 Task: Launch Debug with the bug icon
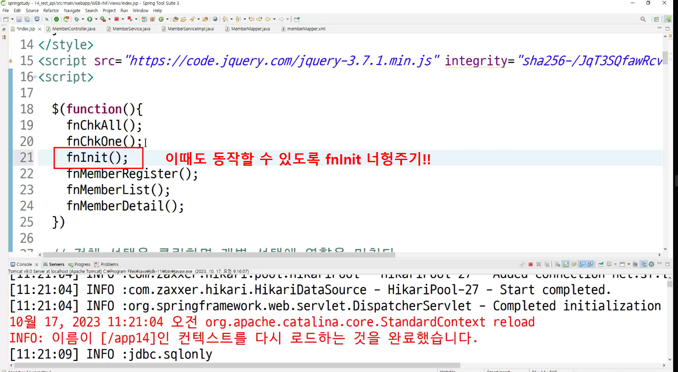[77, 19]
